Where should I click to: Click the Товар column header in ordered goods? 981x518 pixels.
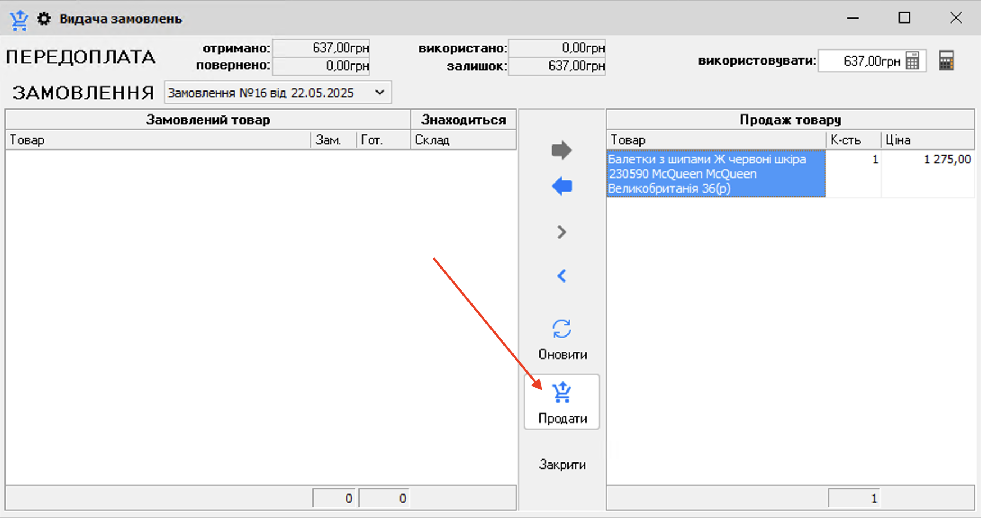[157, 140]
